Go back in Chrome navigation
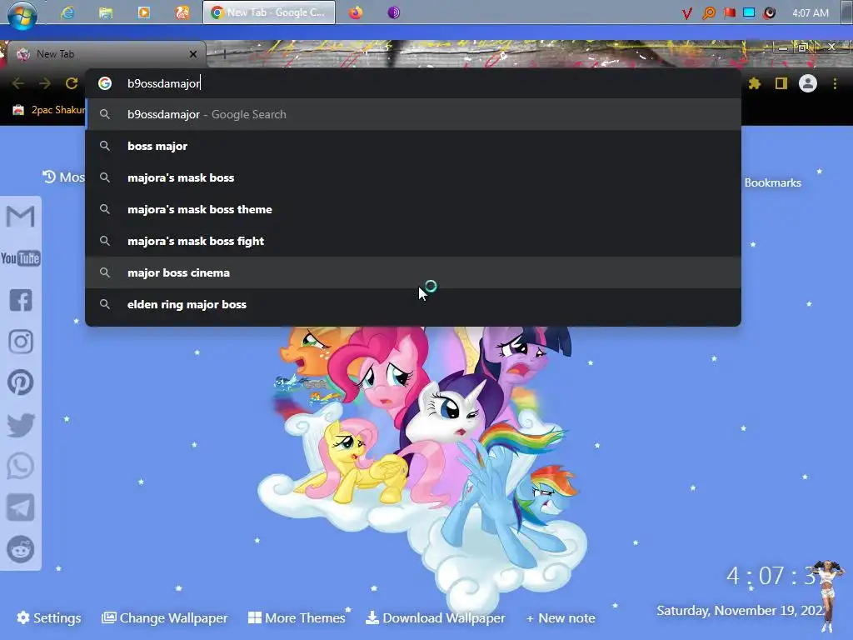 tap(18, 83)
